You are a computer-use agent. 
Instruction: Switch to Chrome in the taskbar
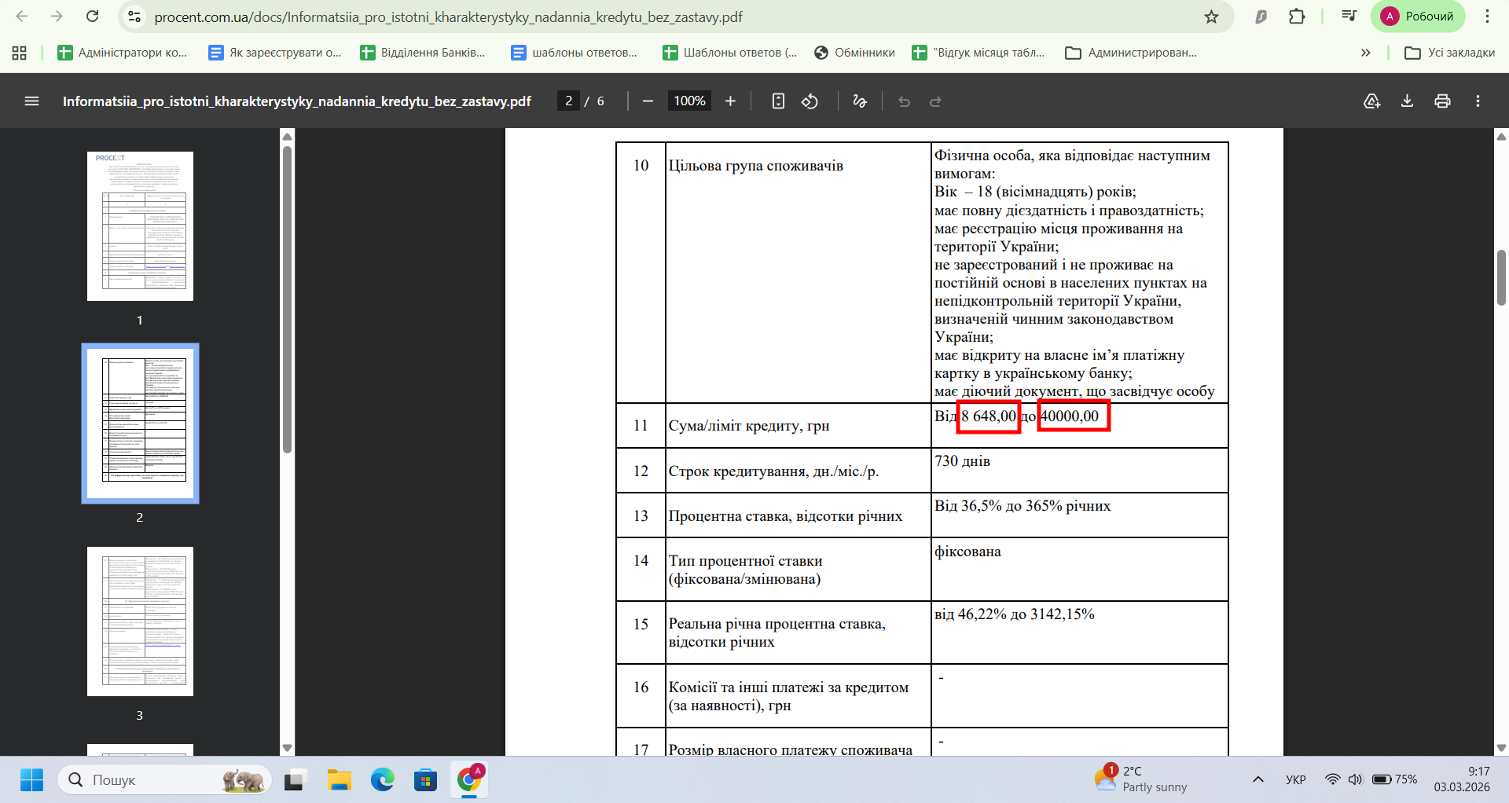point(469,780)
